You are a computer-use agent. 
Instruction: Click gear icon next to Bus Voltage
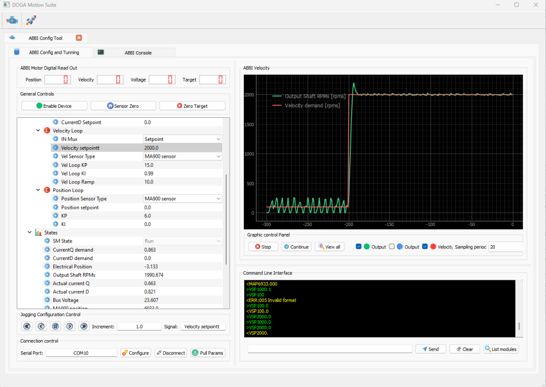(47, 300)
